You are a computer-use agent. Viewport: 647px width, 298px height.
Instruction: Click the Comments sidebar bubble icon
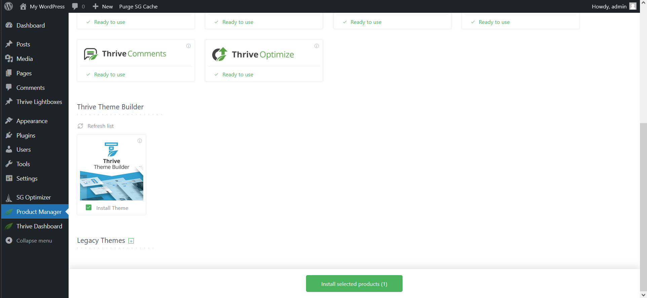point(9,87)
